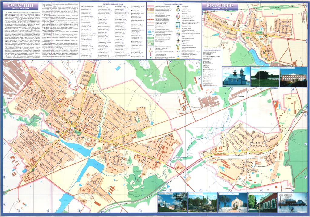Click the ТОЛОЧИН map title banner

pos(21,6)
